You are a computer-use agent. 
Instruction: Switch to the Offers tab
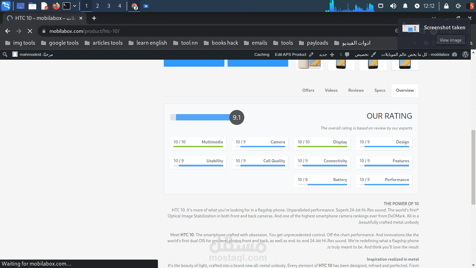[308, 90]
